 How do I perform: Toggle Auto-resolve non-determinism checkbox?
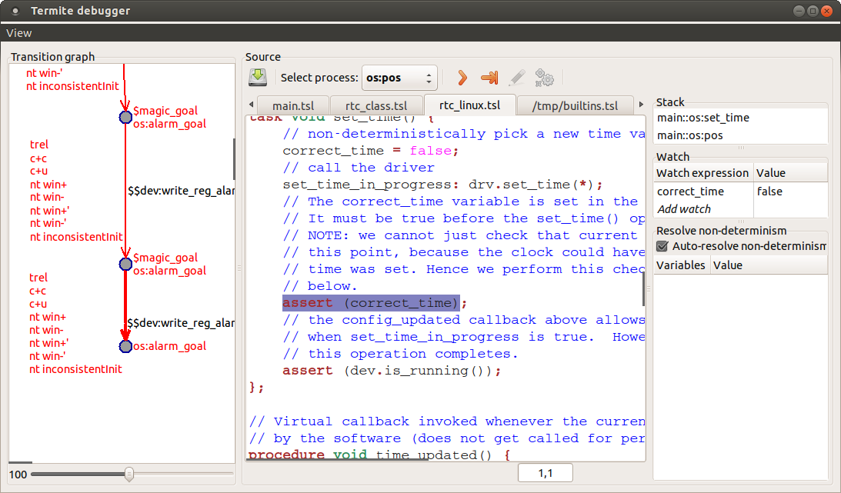click(662, 246)
